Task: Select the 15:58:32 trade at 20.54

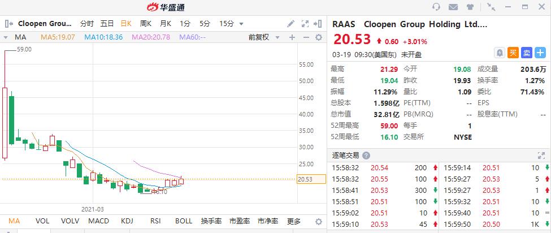Action: tap(384, 168)
